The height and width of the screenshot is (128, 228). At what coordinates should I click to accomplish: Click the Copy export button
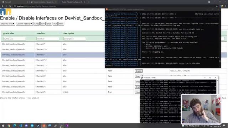(x=36, y=24)
